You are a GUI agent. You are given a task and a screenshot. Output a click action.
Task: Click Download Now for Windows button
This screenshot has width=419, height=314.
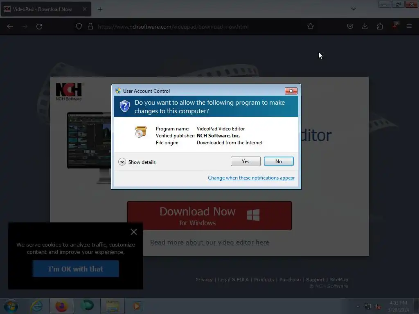[x=209, y=216]
